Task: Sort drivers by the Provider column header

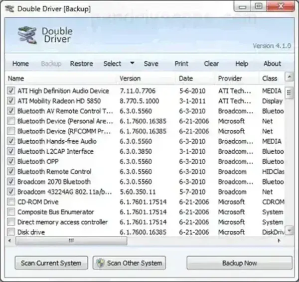Action: coord(237,79)
